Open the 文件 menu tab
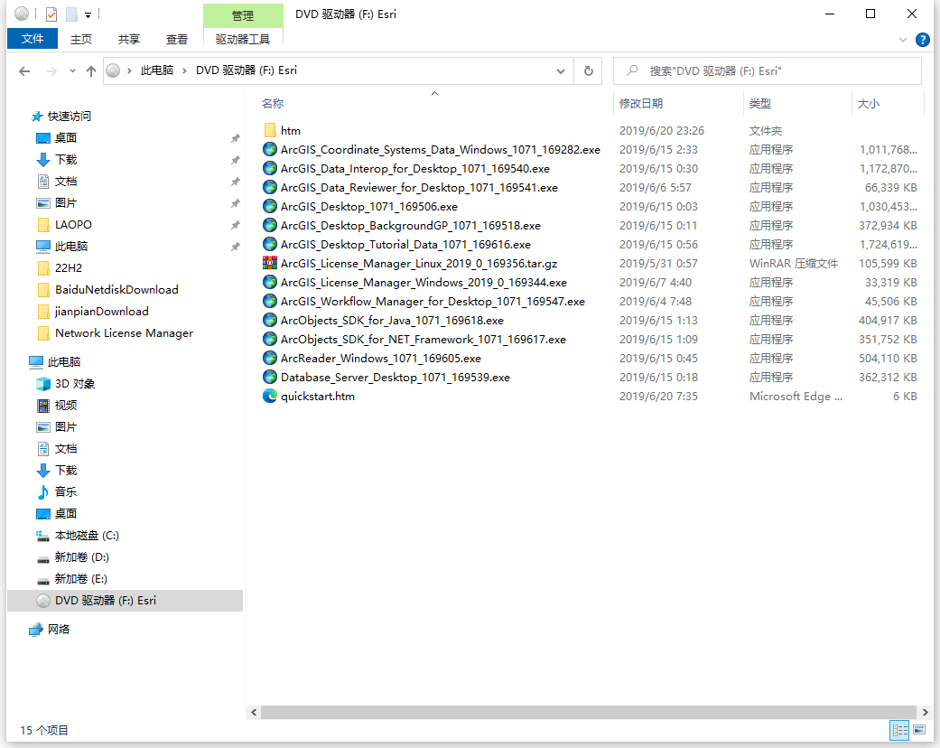 [x=33, y=39]
